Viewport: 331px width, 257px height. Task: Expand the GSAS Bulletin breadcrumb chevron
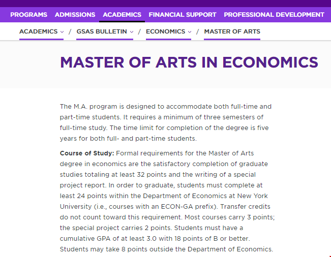pyautogui.click(x=132, y=32)
